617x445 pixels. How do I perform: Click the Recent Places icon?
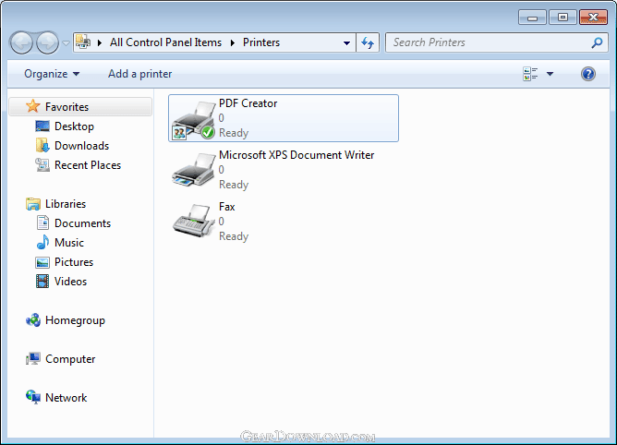[x=42, y=165]
